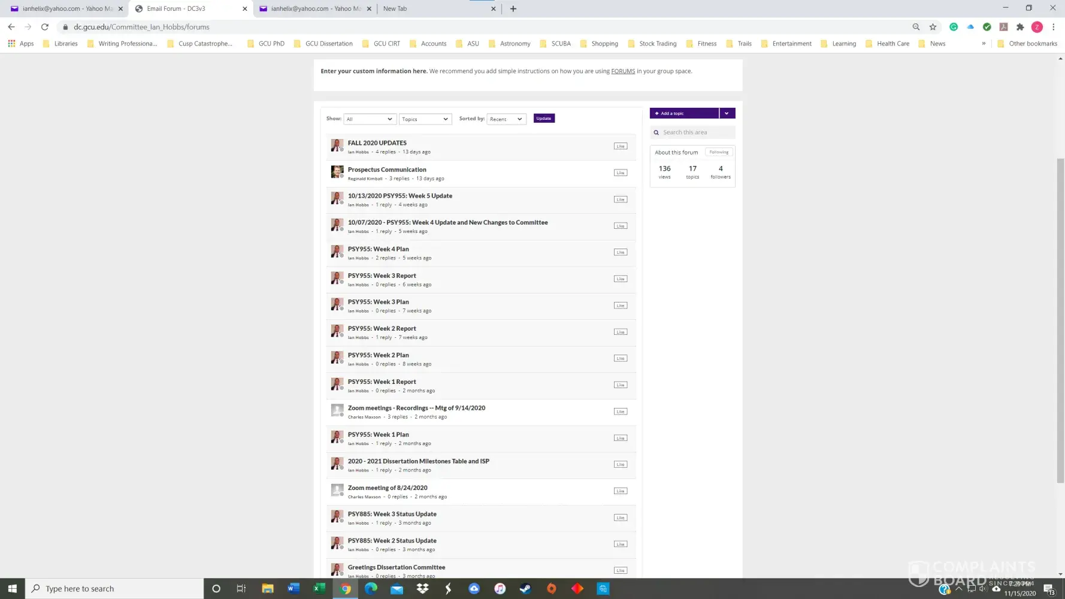The image size is (1065, 599).
Task: Like the Prospectus Communication topic
Action: [x=620, y=173]
